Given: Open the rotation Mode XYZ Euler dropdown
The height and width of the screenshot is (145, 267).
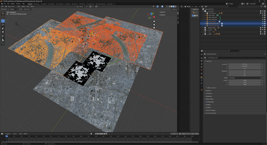Looking at the screenshot, I should tap(245, 78).
